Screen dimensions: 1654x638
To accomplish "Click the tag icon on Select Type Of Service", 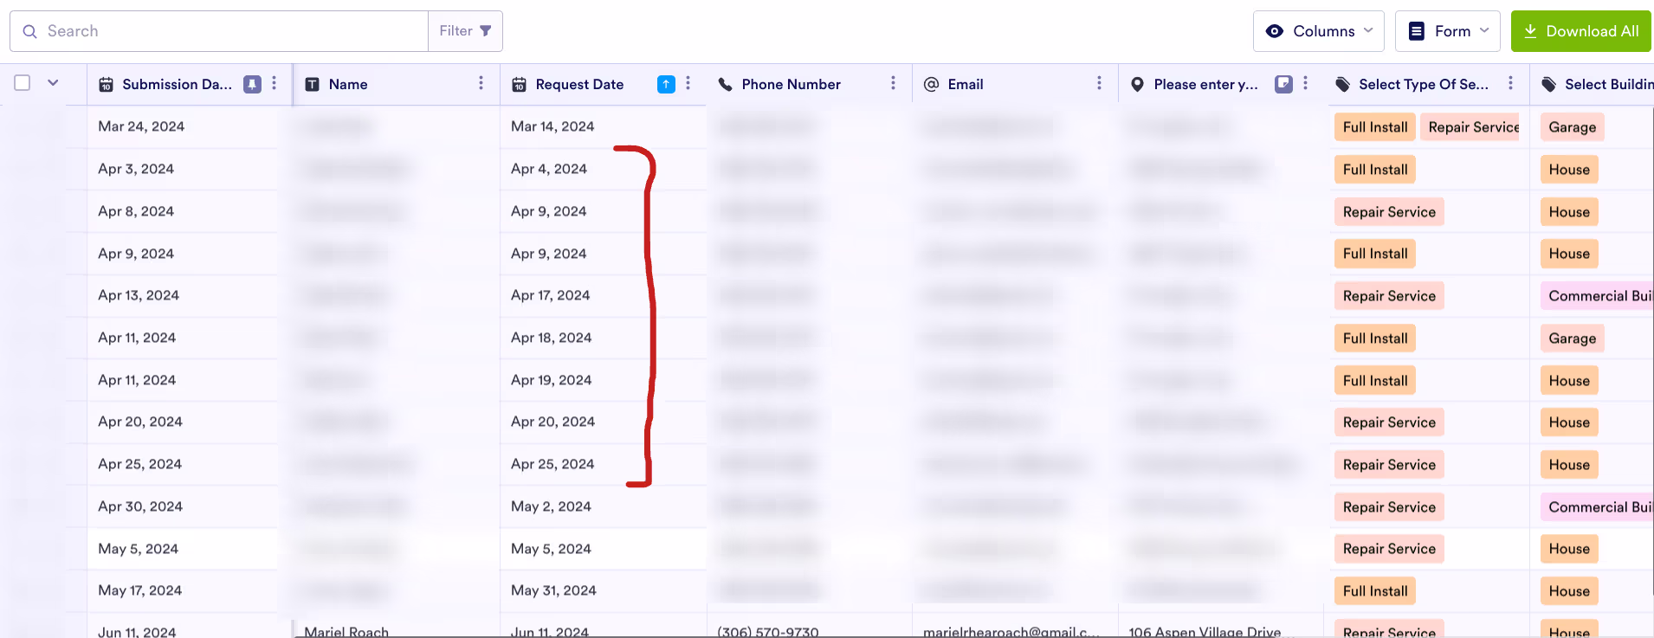I will coord(1343,84).
